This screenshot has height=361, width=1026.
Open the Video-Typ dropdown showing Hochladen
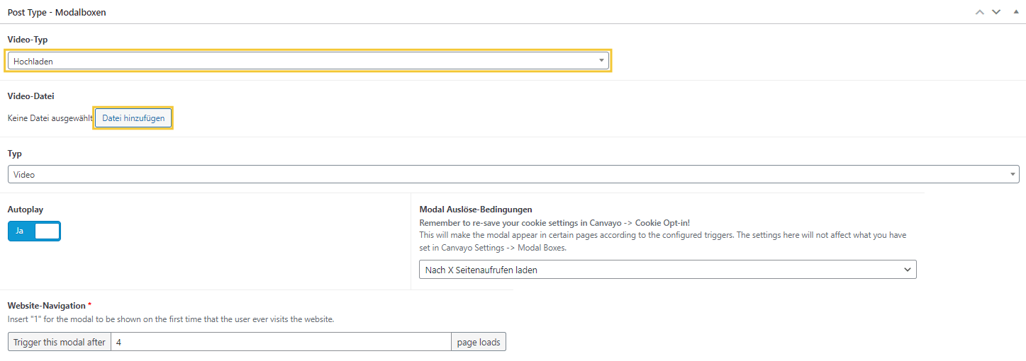pyautogui.click(x=308, y=61)
